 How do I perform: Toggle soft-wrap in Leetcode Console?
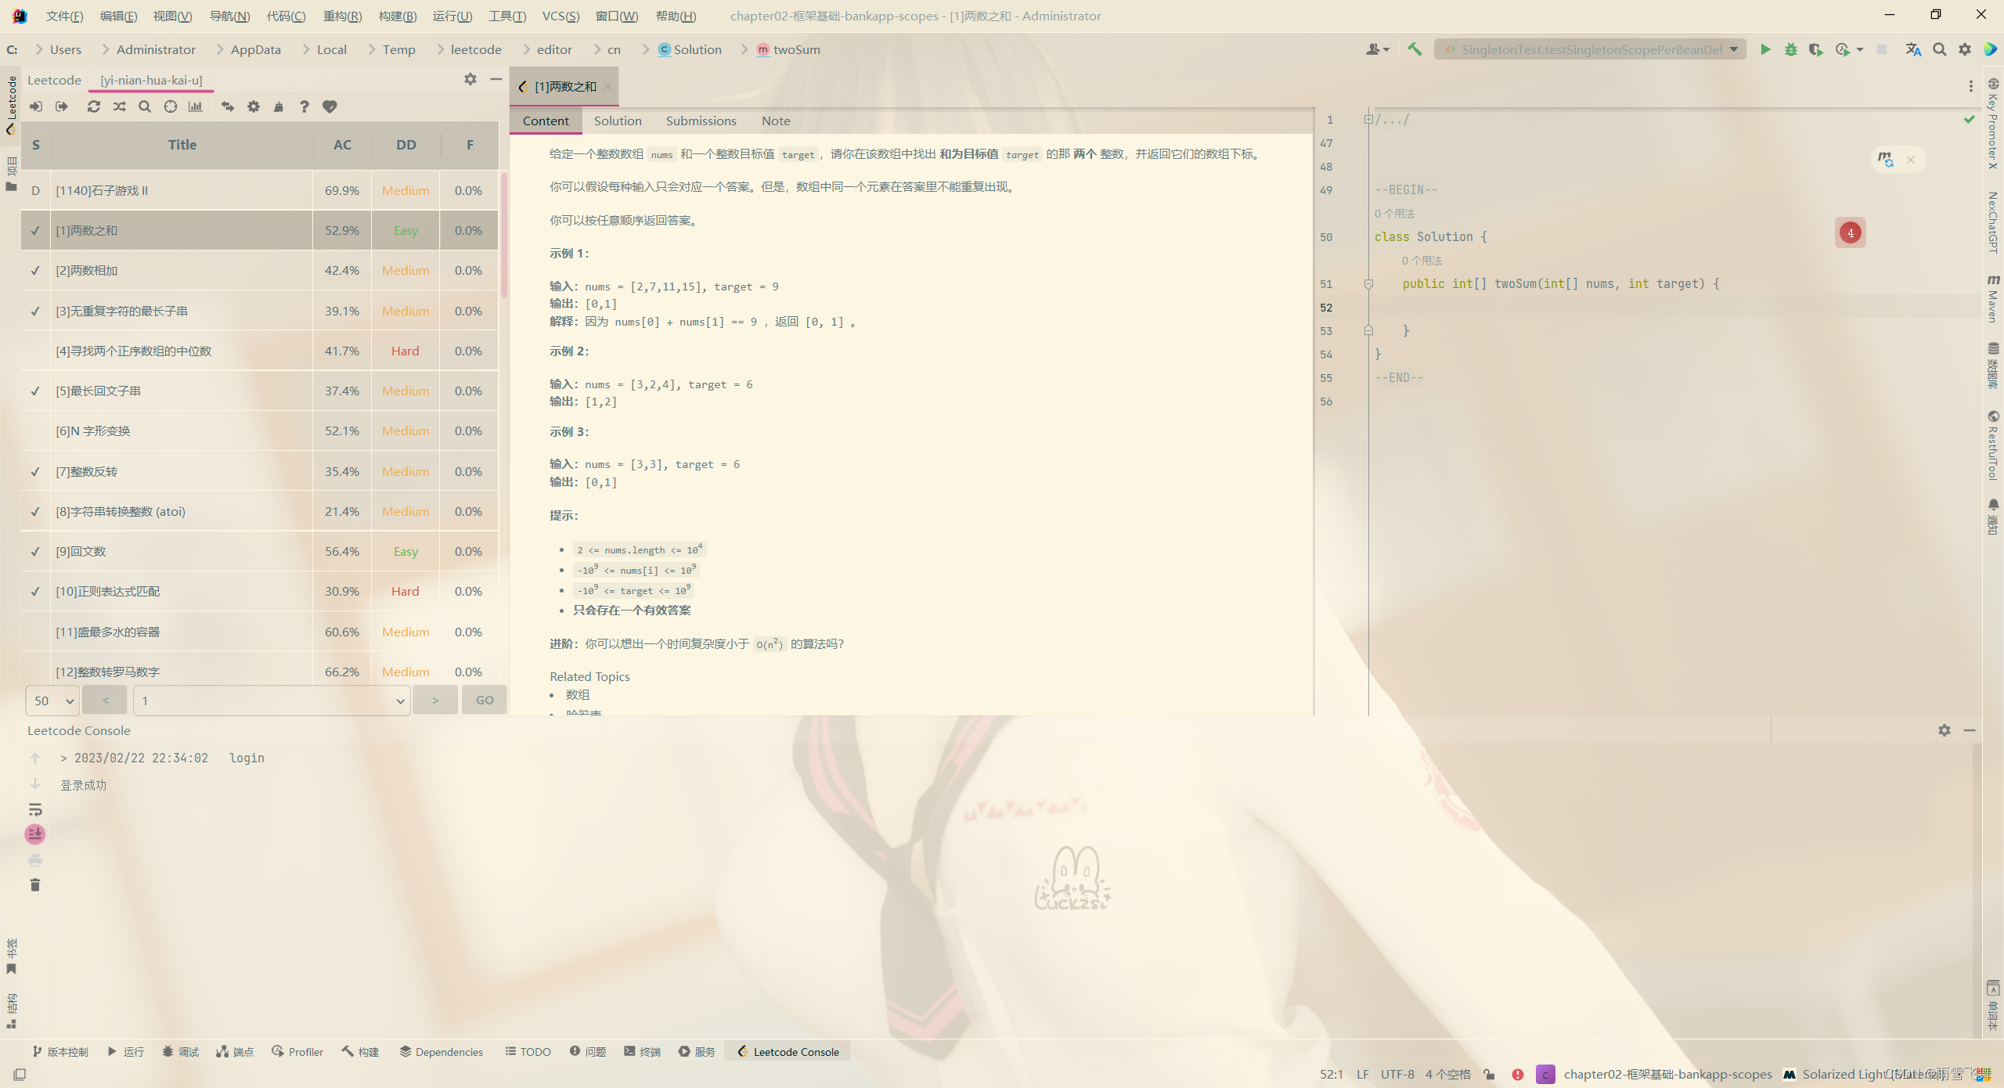[35, 809]
